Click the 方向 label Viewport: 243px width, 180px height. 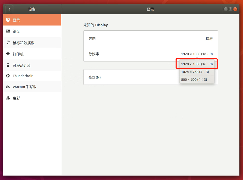pos(92,38)
